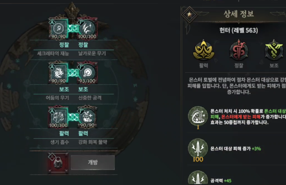Click the teal link between 활력 skills
The height and width of the screenshot is (185, 286).
point(73,117)
